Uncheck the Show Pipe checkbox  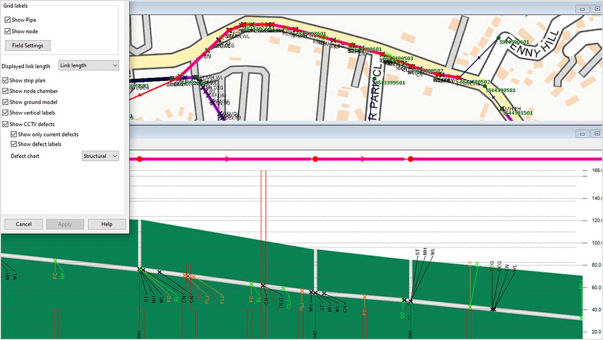tap(8, 20)
